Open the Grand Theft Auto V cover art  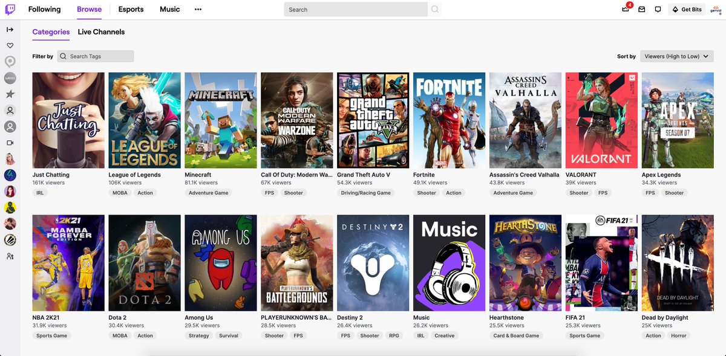coord(373,120)
